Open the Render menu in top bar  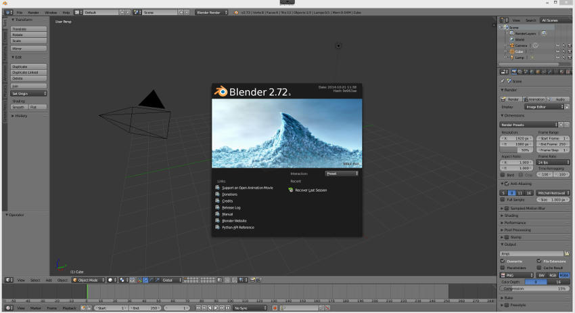click(x=33, y=12)
